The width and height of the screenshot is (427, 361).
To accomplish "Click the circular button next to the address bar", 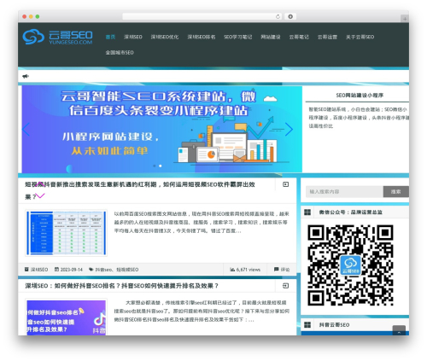I will (x=290, y=16).
